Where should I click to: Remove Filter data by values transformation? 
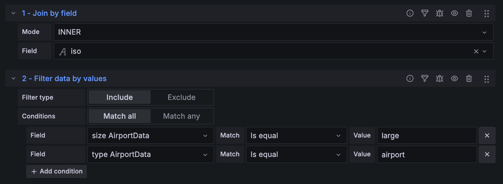(469, 78)
